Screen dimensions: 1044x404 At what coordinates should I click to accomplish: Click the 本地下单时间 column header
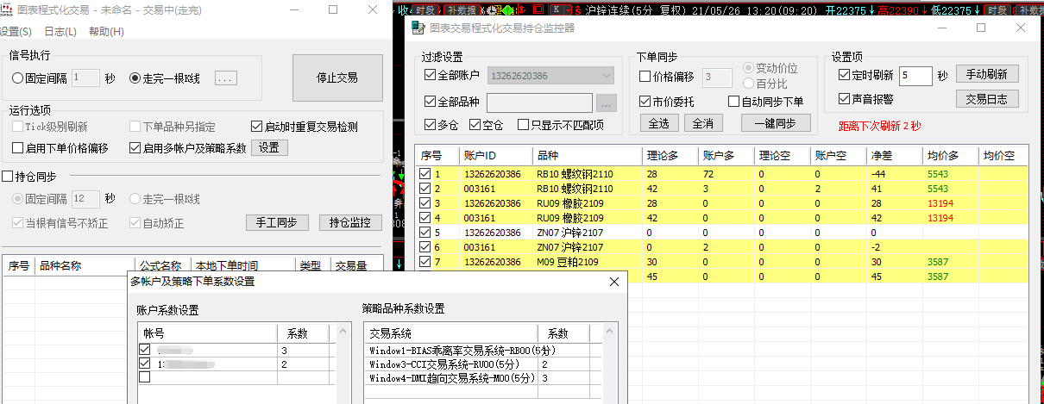point(242,265)
